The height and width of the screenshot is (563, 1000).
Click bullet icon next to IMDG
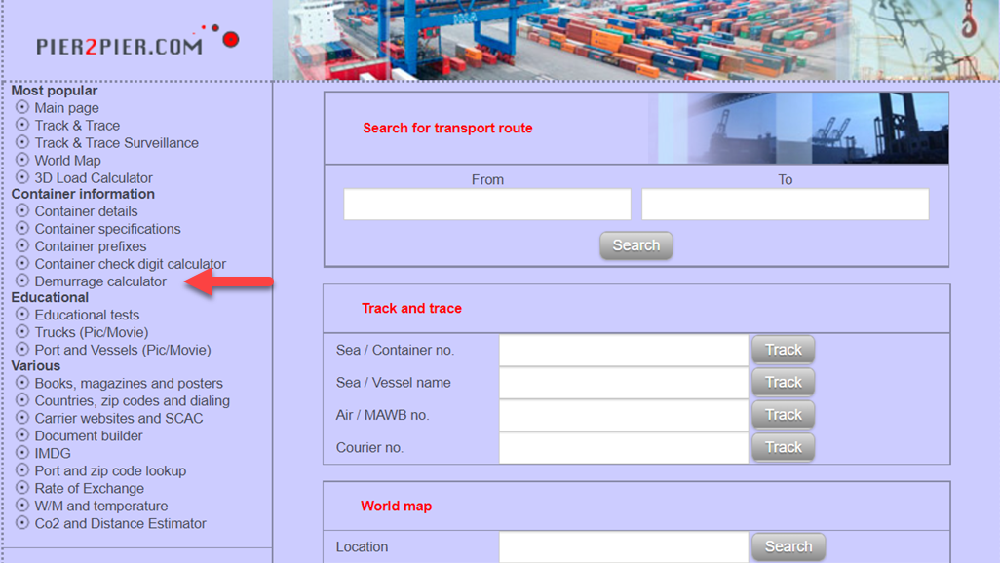[22, 452]
